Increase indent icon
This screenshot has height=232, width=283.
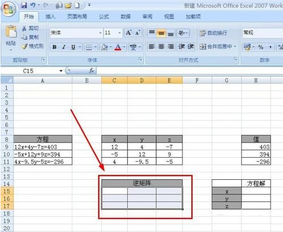pyautogui.click(x=191, y=47)
